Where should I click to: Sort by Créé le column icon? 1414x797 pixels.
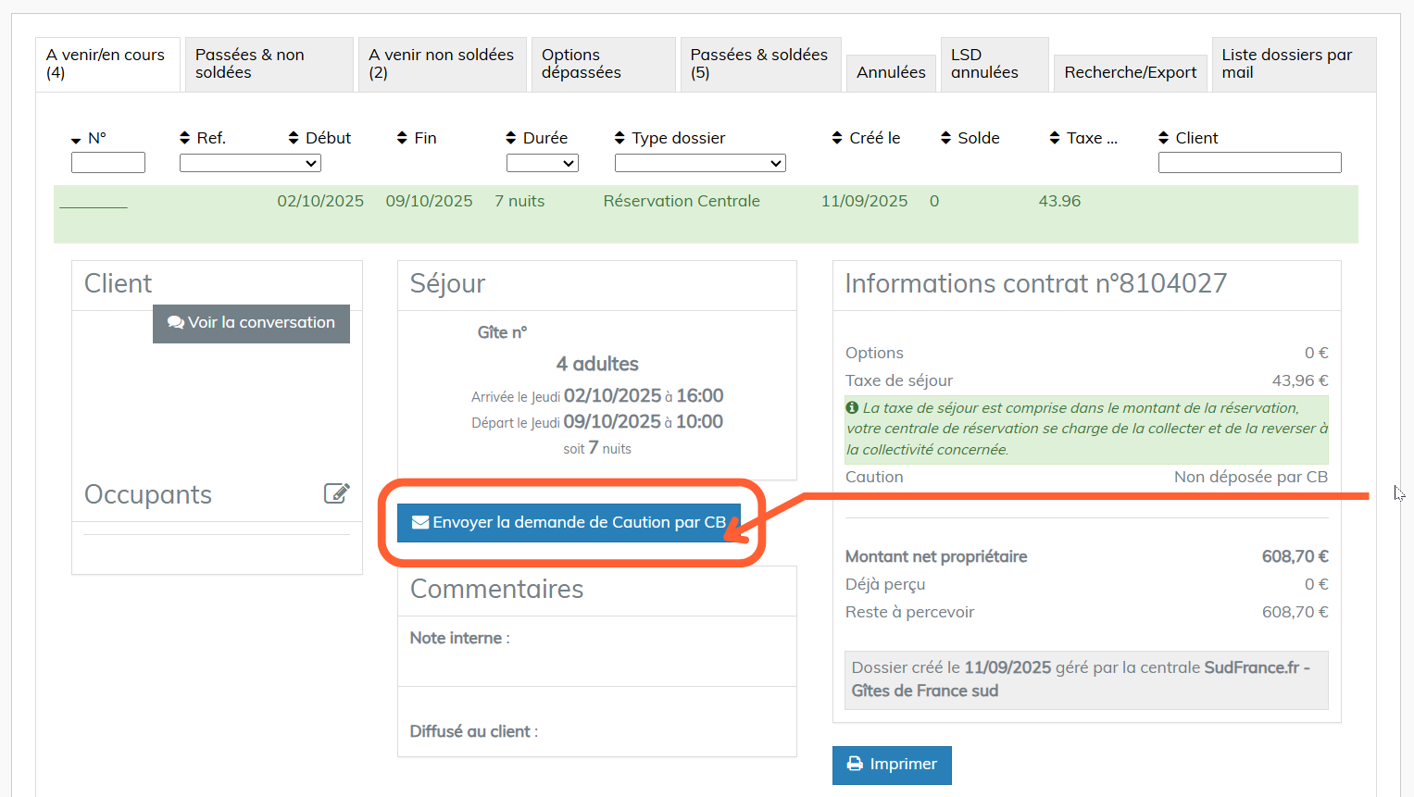837,138
